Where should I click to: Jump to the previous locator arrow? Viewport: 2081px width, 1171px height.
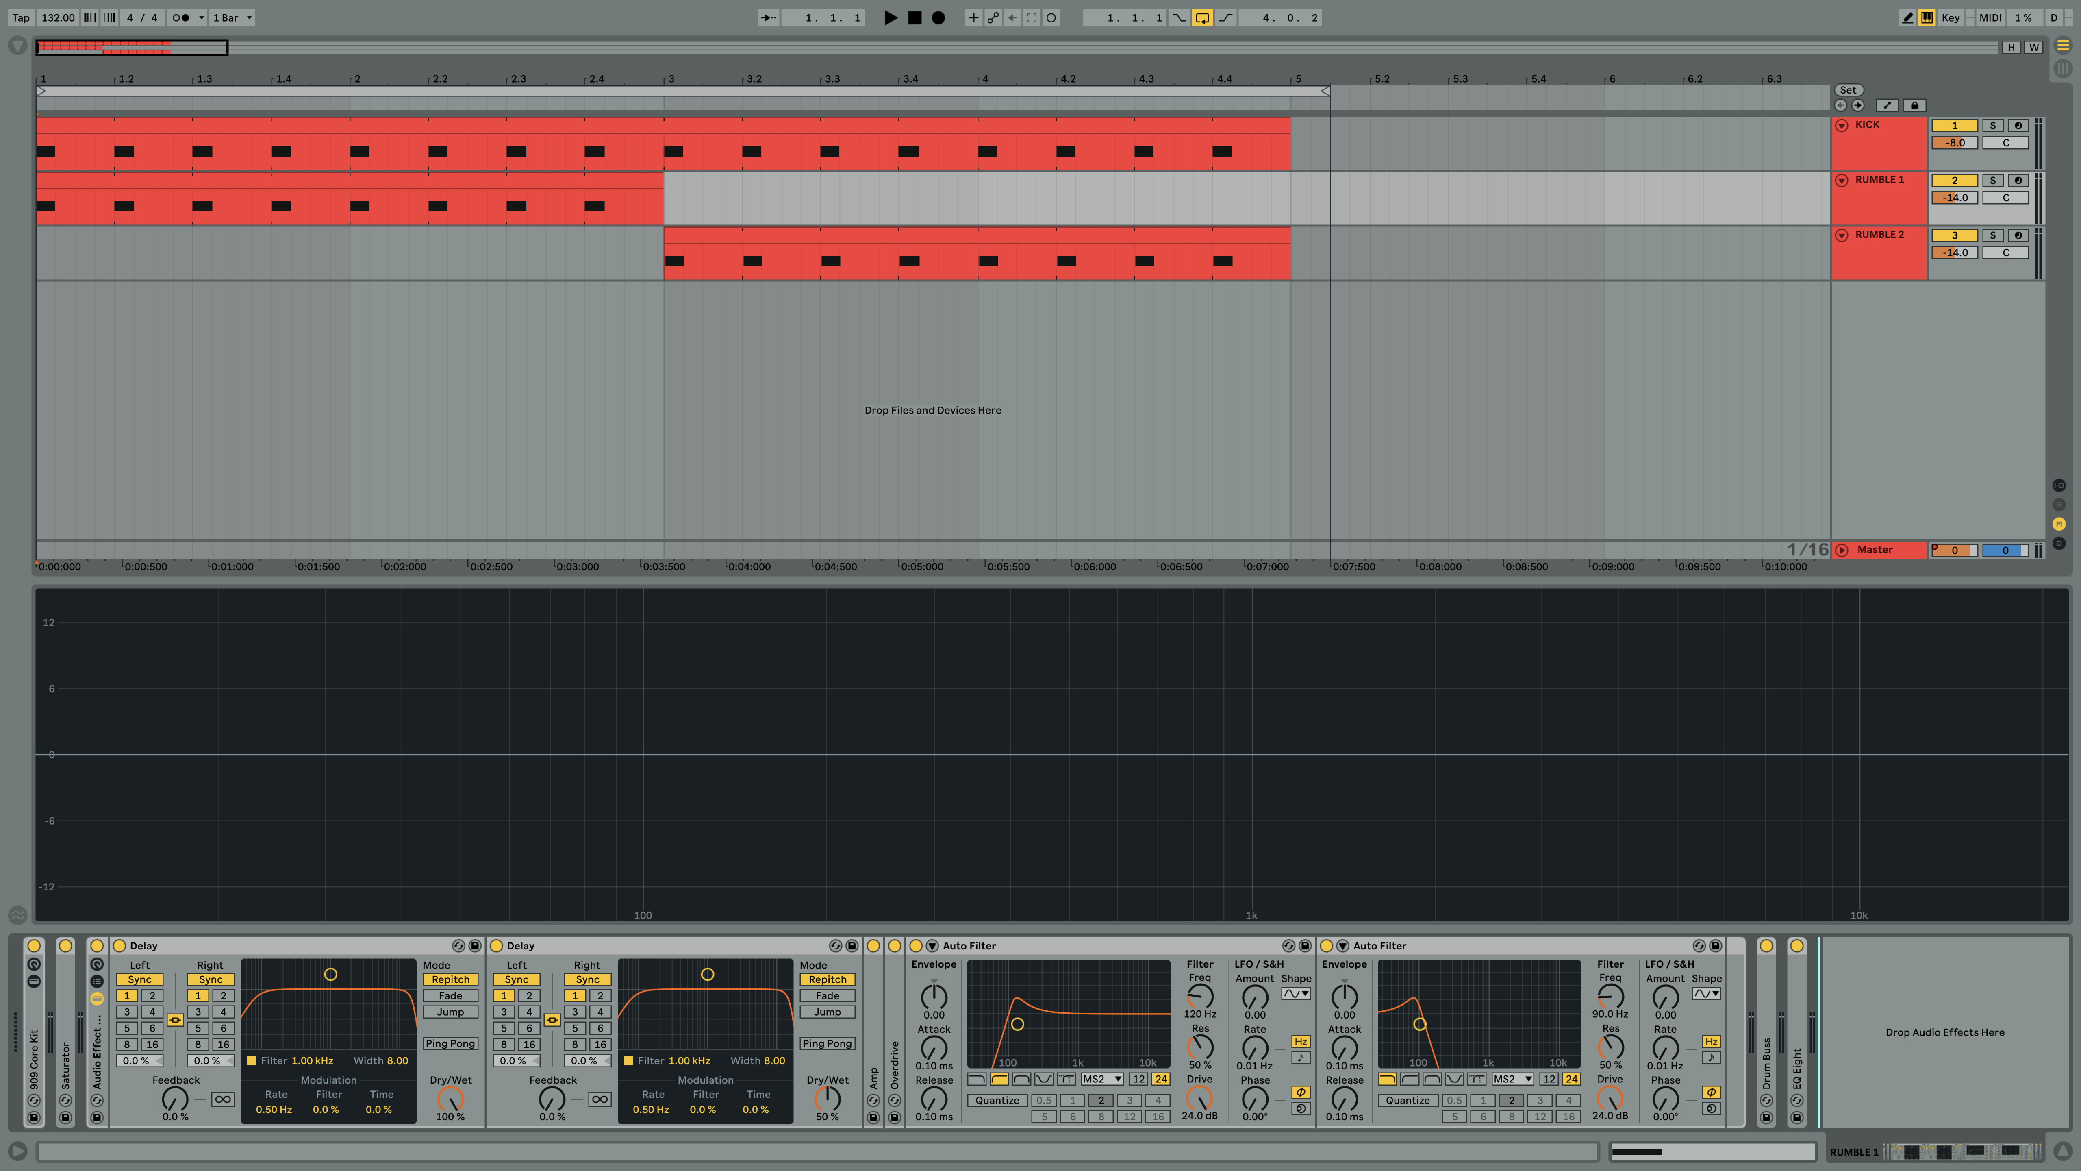pyautogui.click(x=1841, y=105)
